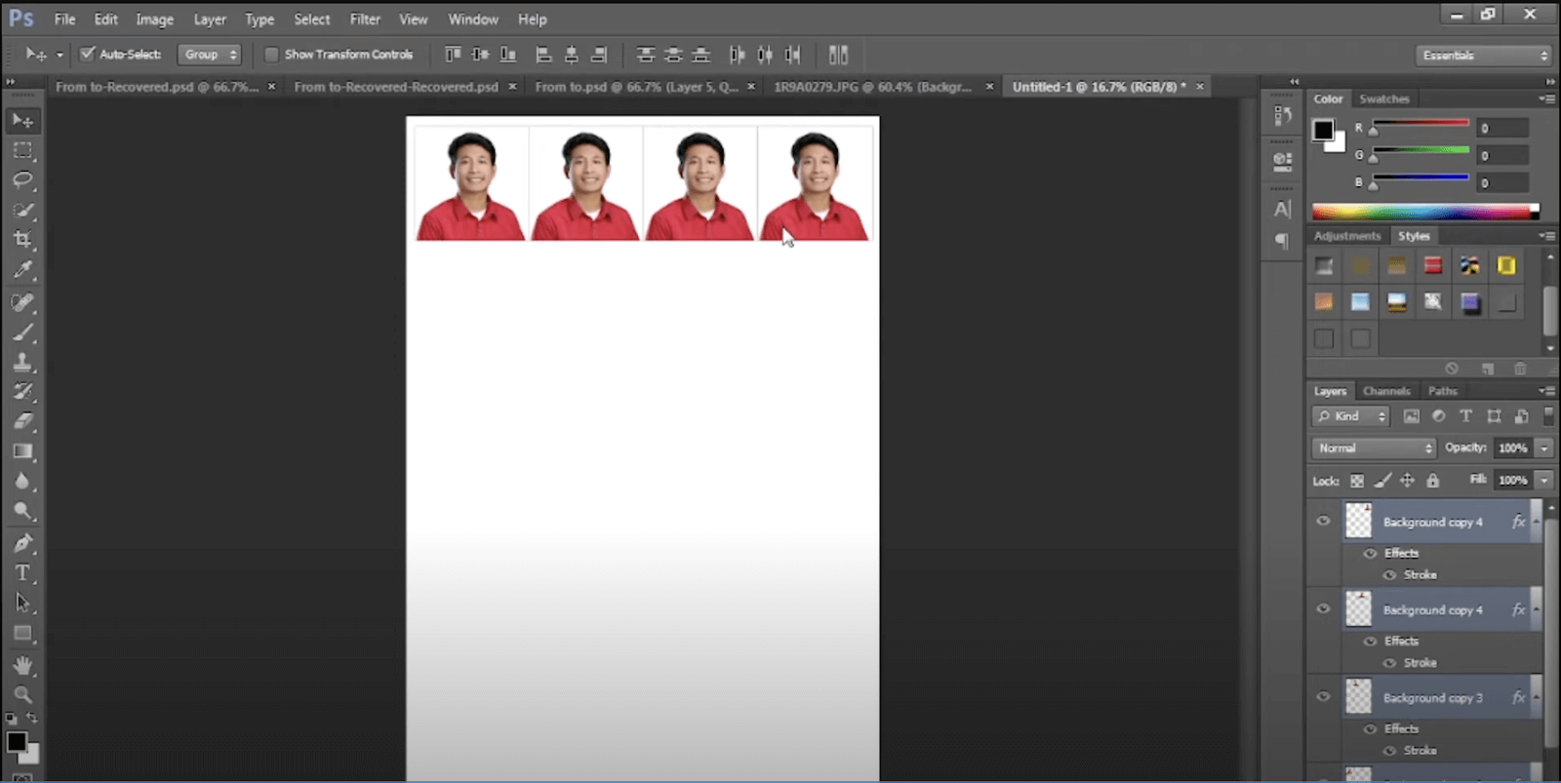Hide the second Background copy 4 layer
Screen dimensions: 1561x783
click(1323, 608)
